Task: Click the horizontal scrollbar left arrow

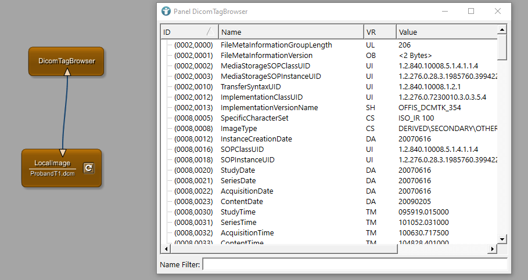Action: 166,248
